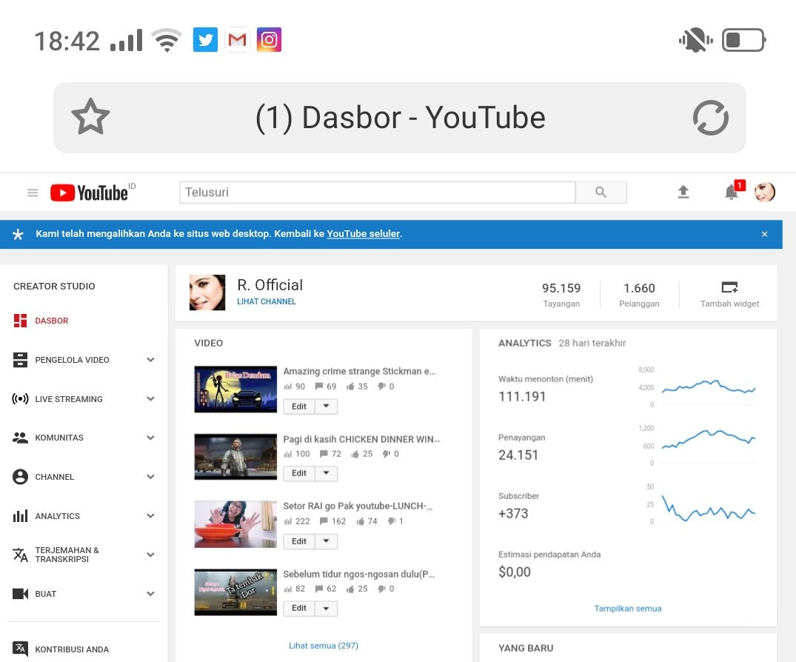The image size is (796, 662).
Task: Click the Dasbor dashboard icon
Action: pyautogui.click(x=20, y=321)
